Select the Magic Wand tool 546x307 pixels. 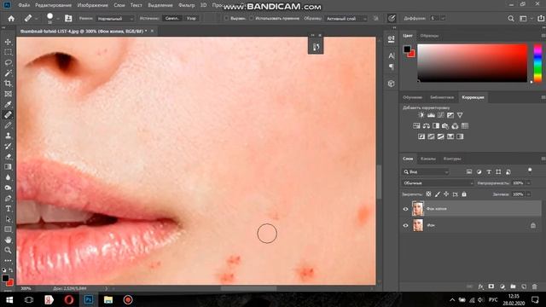[8, 73]
